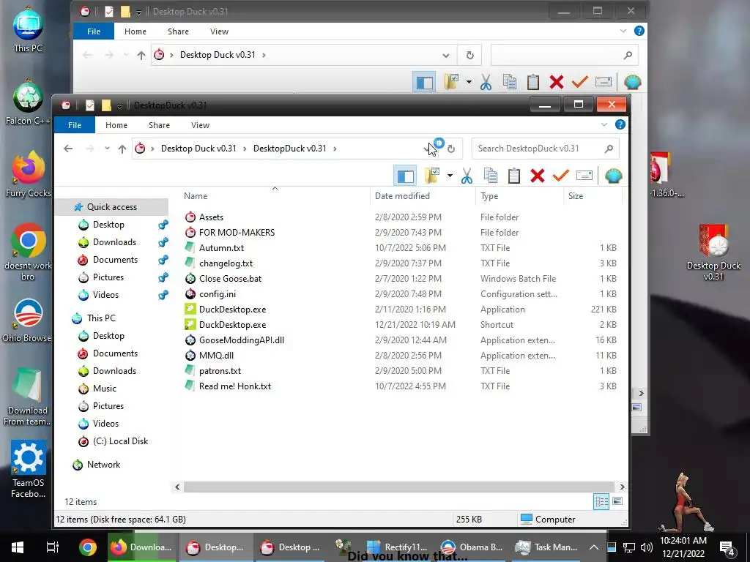This screenshot has height=562, width=750.
Task: Open the Windows Start menu
Action: point(18,547)
